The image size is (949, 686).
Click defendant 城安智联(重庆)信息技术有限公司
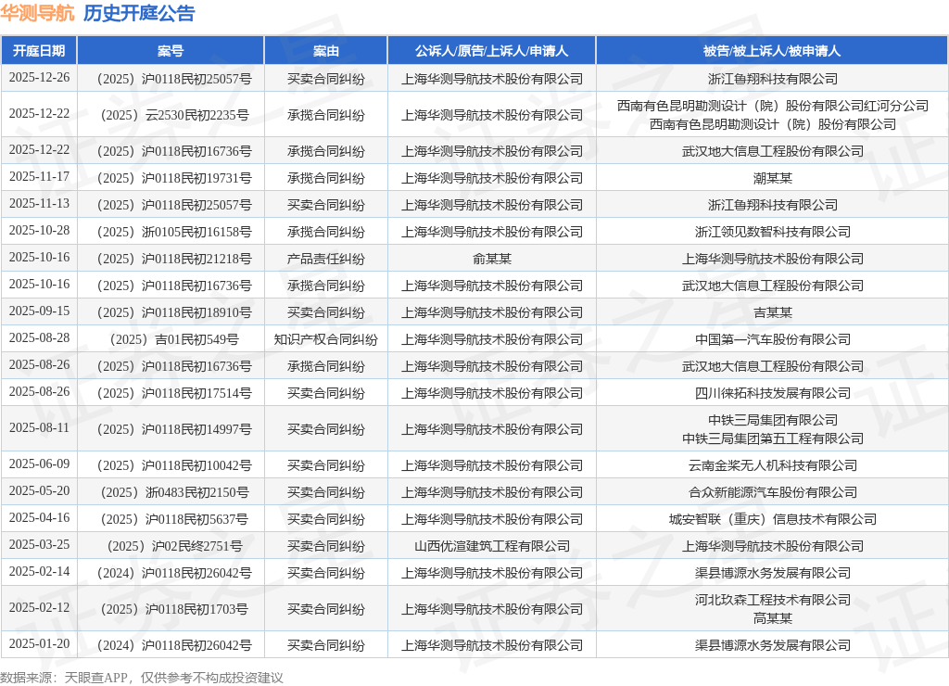(773, 519)
